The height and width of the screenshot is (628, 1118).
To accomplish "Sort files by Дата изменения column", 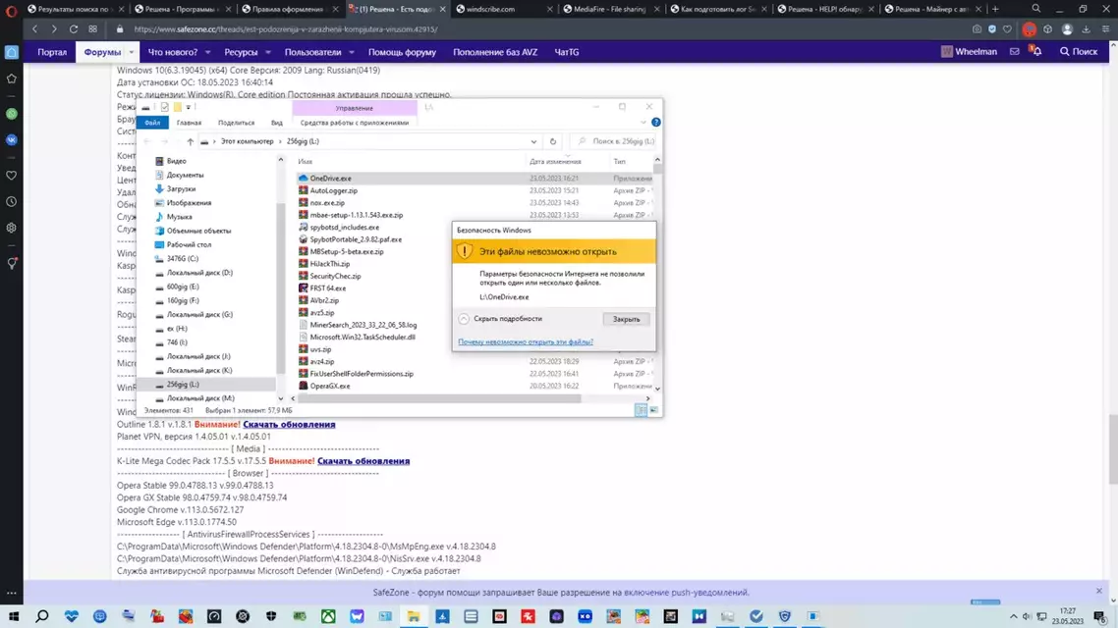I will click(x=555, y=162).
